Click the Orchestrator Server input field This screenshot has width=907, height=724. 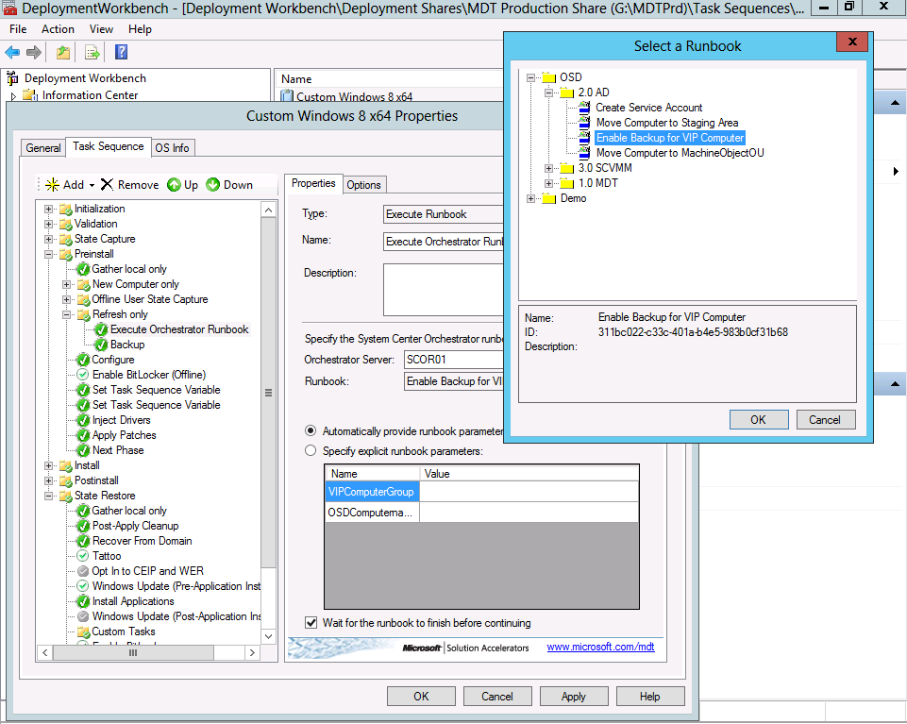pyautogui.click(x=453, y=360)
